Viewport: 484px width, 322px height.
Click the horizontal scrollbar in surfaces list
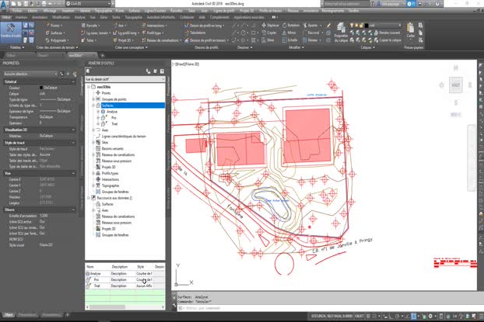coord(107,307)
